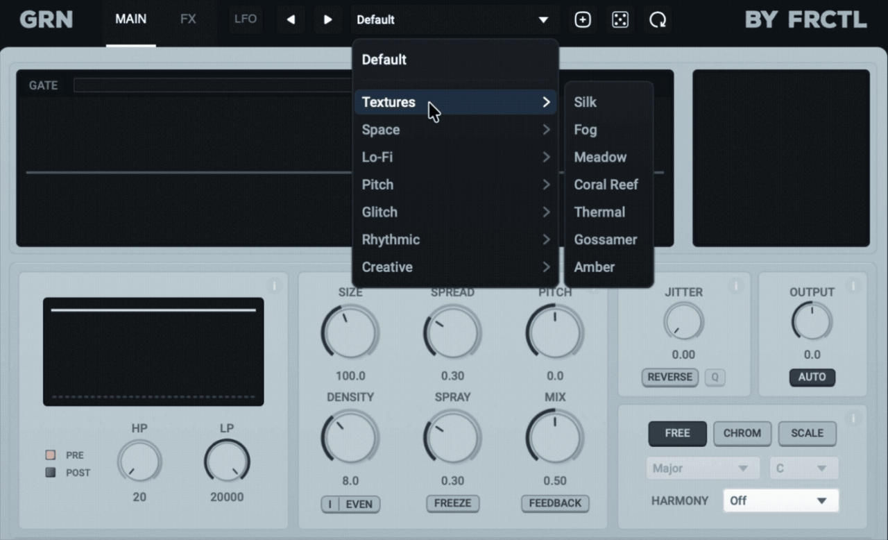Toggle the POST filter checkbox
888x540 pixels.
coord(50,473)
